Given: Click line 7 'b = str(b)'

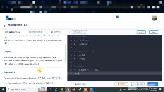Looking at the screenshot, I should [80, 59].
